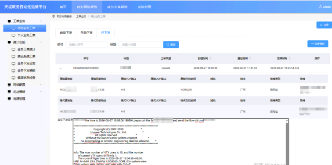Click the monitor icon beside 工单业务
Image resolution: width=332 pixels, height=165 pixels.
(9, 21)
